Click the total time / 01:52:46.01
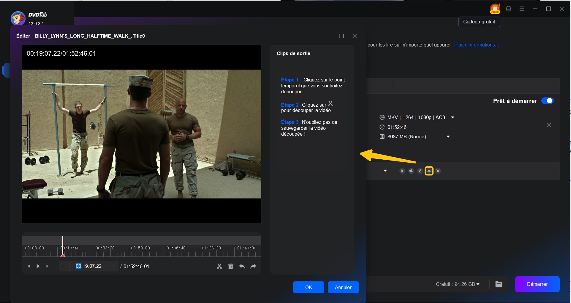Viewport: 571px width, 303px height. coord(135,267)
